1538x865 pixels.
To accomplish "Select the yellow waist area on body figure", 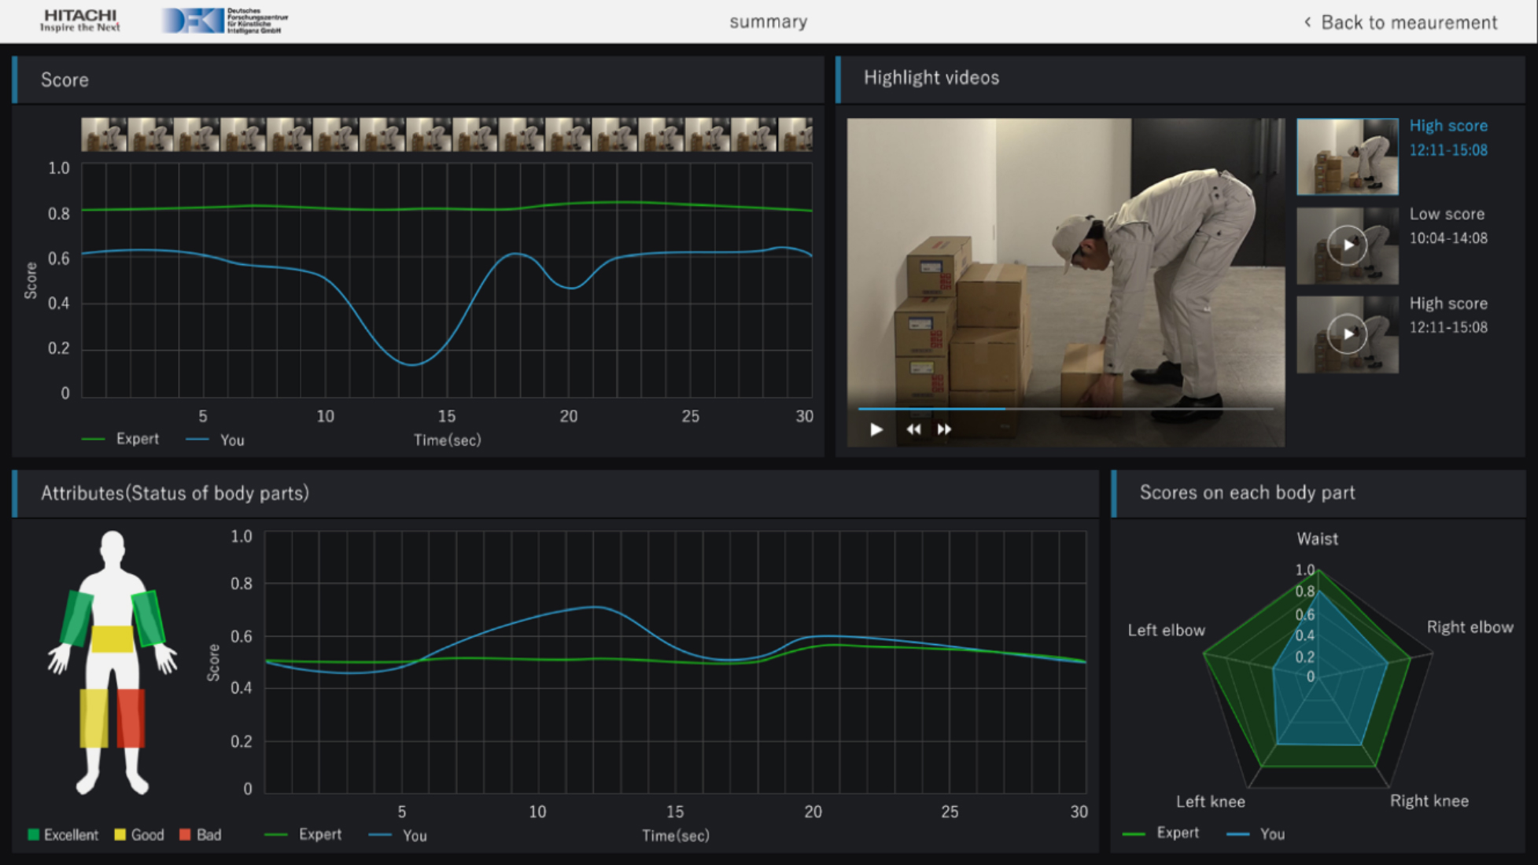I will pos(112,639).
